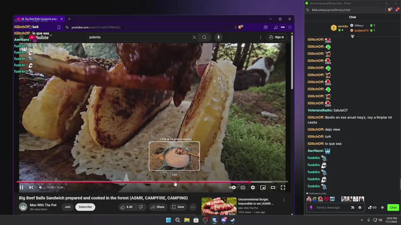
Task: Insert the green Pepe frog emote
Action: coord(314,199)
